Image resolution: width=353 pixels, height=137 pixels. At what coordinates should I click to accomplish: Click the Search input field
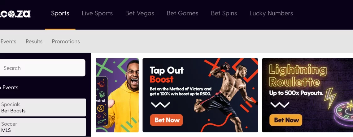click(42, 68)
